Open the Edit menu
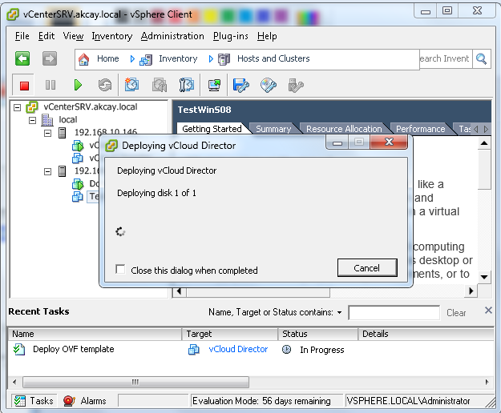Viewport: 501px width, 413px height. coord(46,36)
